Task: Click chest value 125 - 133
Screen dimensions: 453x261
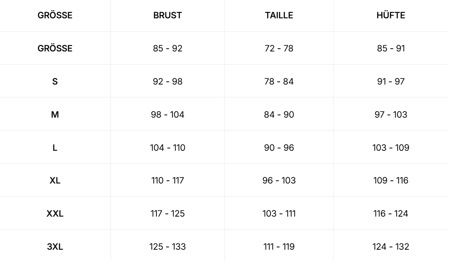Action: [168, 247]
